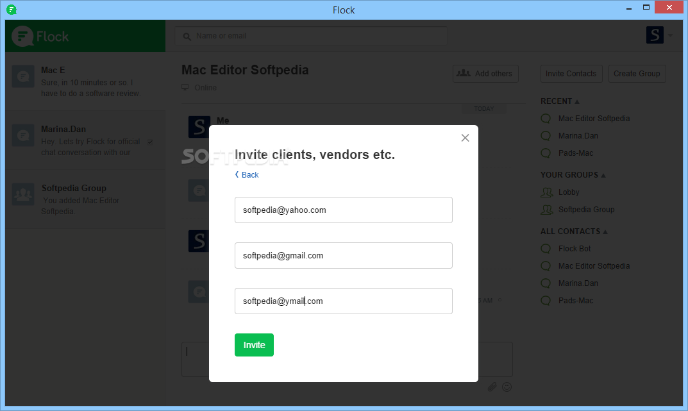Open the emoji smiley picker
The height and width of the screenshot is (411, 688).
[x=507, y=387]
